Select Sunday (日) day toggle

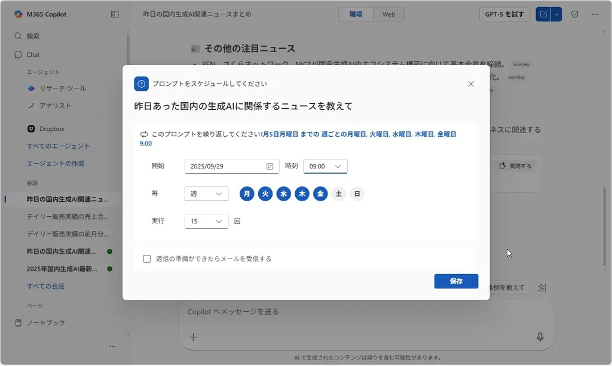[x=357, y=193]
